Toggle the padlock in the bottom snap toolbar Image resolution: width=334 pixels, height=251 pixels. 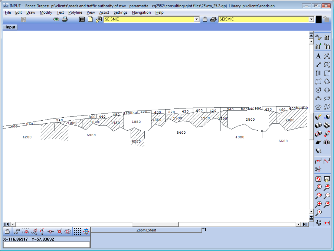(7, 231)
